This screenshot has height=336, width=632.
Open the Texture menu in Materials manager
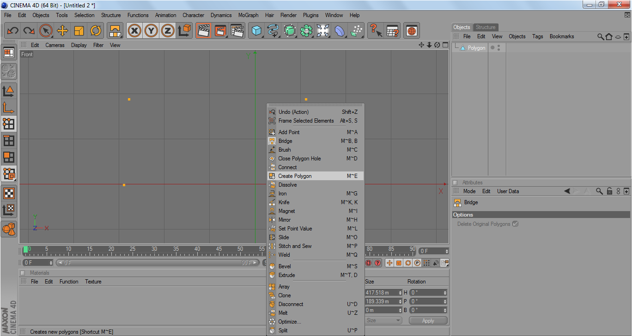[93, 282]
